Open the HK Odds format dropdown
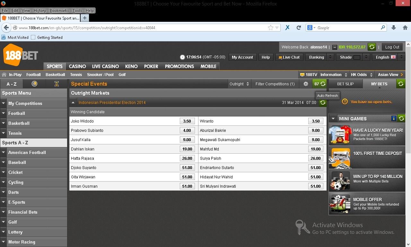This screenshot has width=411, height=247. tap(362, 74)
